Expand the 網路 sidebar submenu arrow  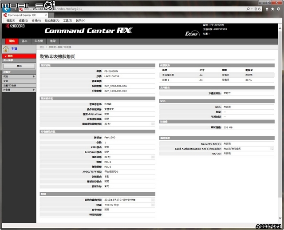[34, 76]
